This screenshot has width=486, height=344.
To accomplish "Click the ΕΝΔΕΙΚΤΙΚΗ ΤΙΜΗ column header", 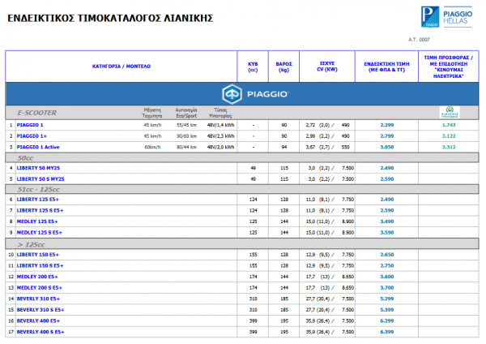I will 386,67.
